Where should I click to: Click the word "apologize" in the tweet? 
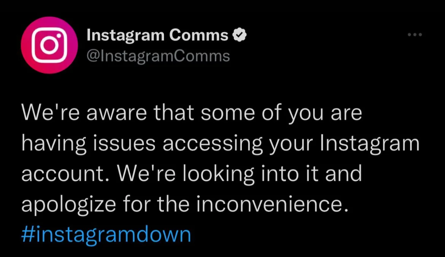tap(69, 204)
